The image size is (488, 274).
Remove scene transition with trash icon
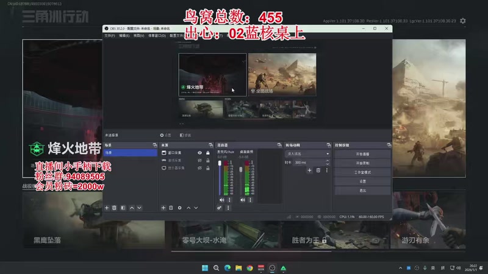pos(318,170)
